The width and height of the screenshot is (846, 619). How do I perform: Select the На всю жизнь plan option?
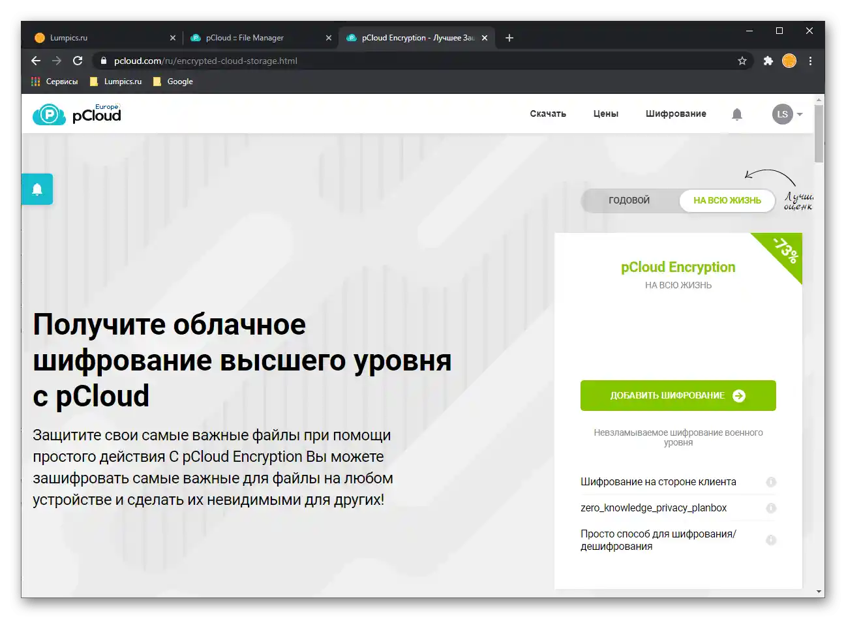(727, 200)
